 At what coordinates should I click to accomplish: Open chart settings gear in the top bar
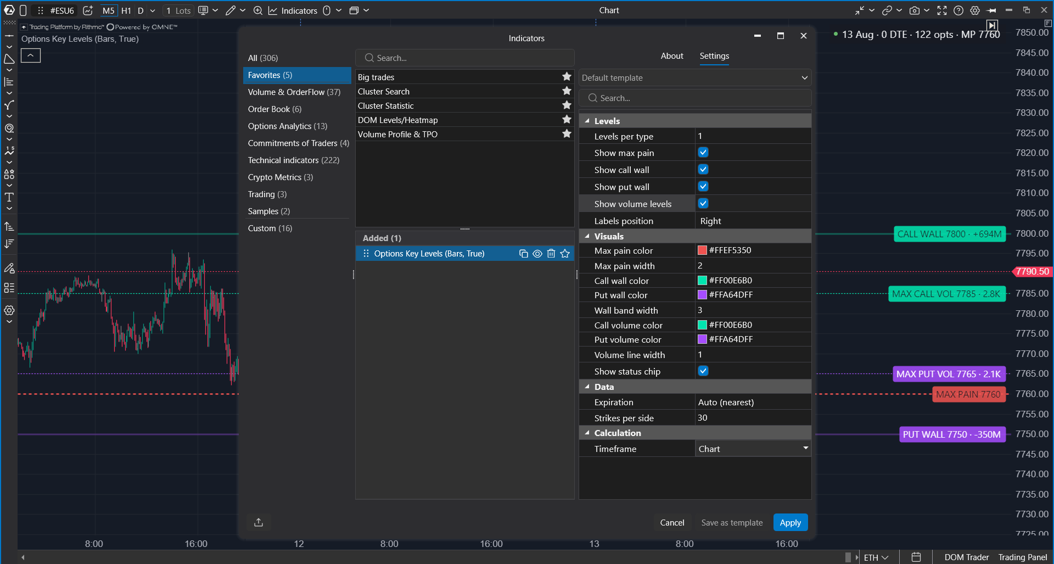(x=975, y=10)
